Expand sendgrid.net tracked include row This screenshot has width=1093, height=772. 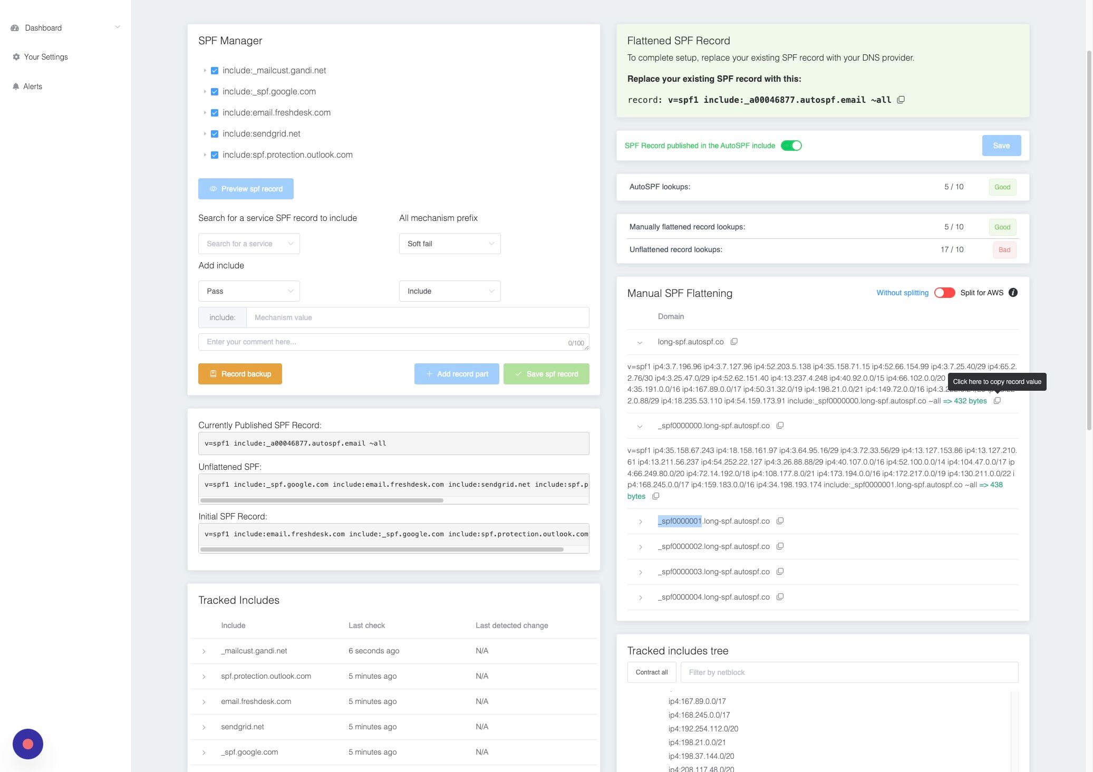(204, 727)
